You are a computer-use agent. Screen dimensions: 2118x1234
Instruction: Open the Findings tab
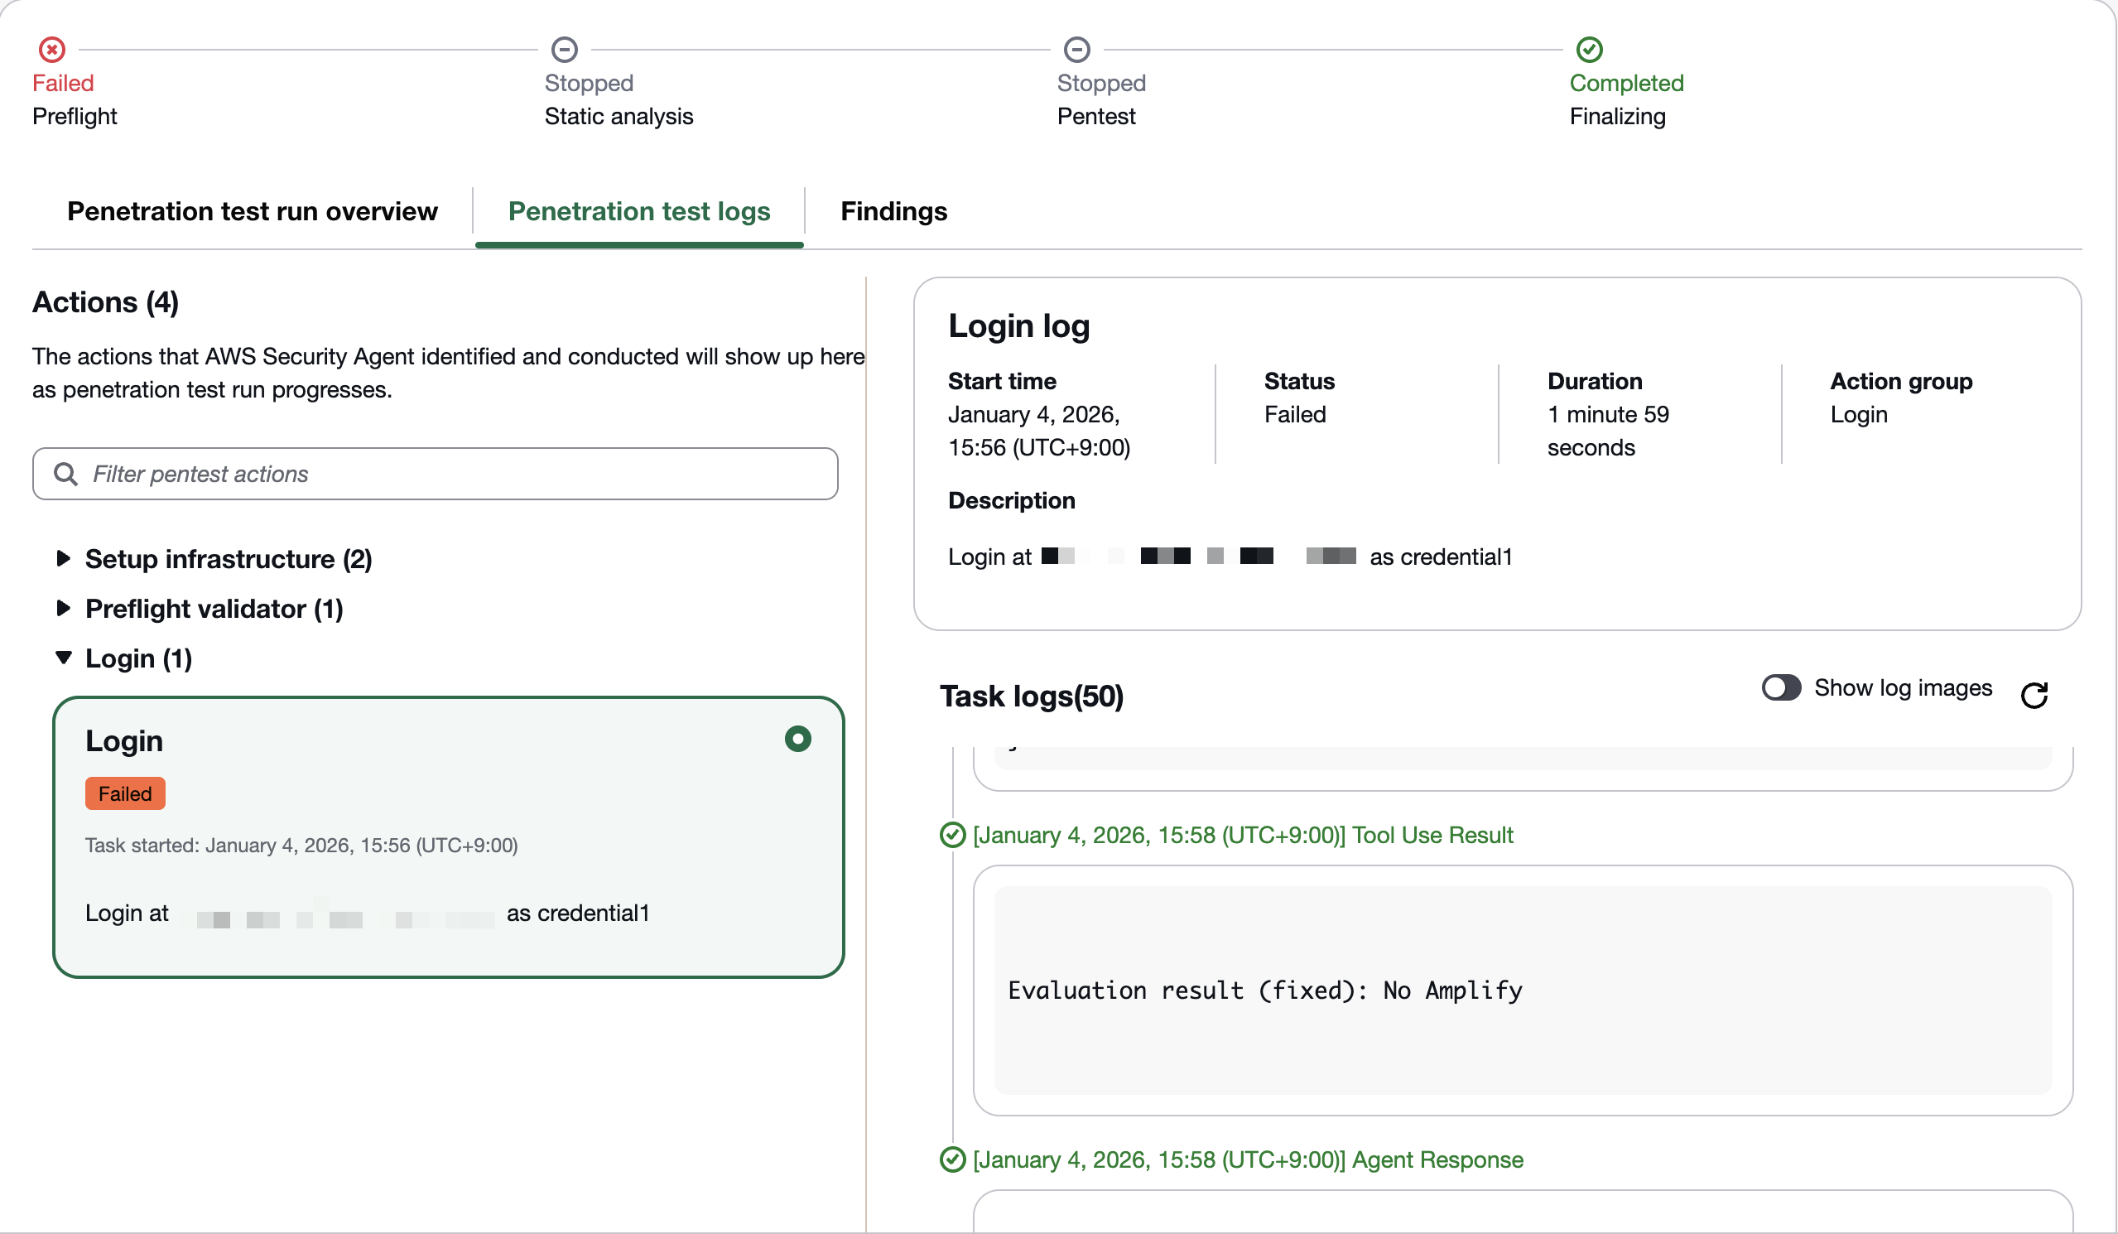coord(893,211)
